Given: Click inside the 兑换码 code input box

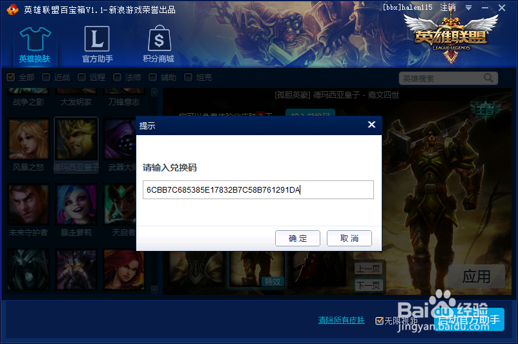Looking at the screenshot, I should coord(258,190).
